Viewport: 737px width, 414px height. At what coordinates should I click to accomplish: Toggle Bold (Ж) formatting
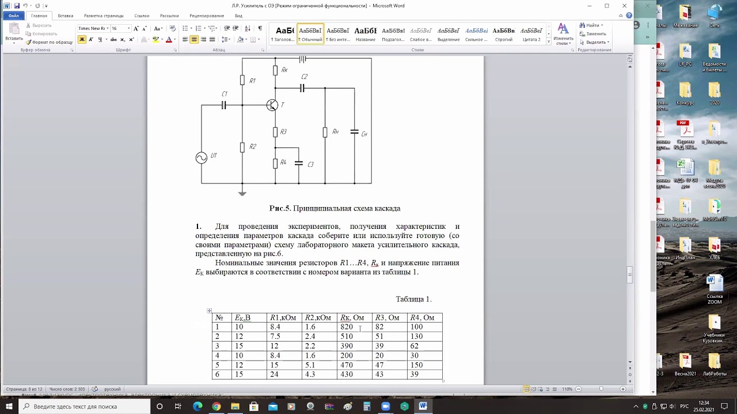pos(82,39)
